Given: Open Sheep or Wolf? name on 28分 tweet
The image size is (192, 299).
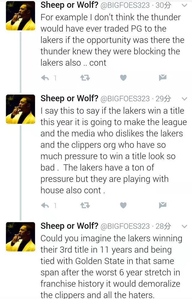Looking at the screenshot, I should click(x=69, y=226).
